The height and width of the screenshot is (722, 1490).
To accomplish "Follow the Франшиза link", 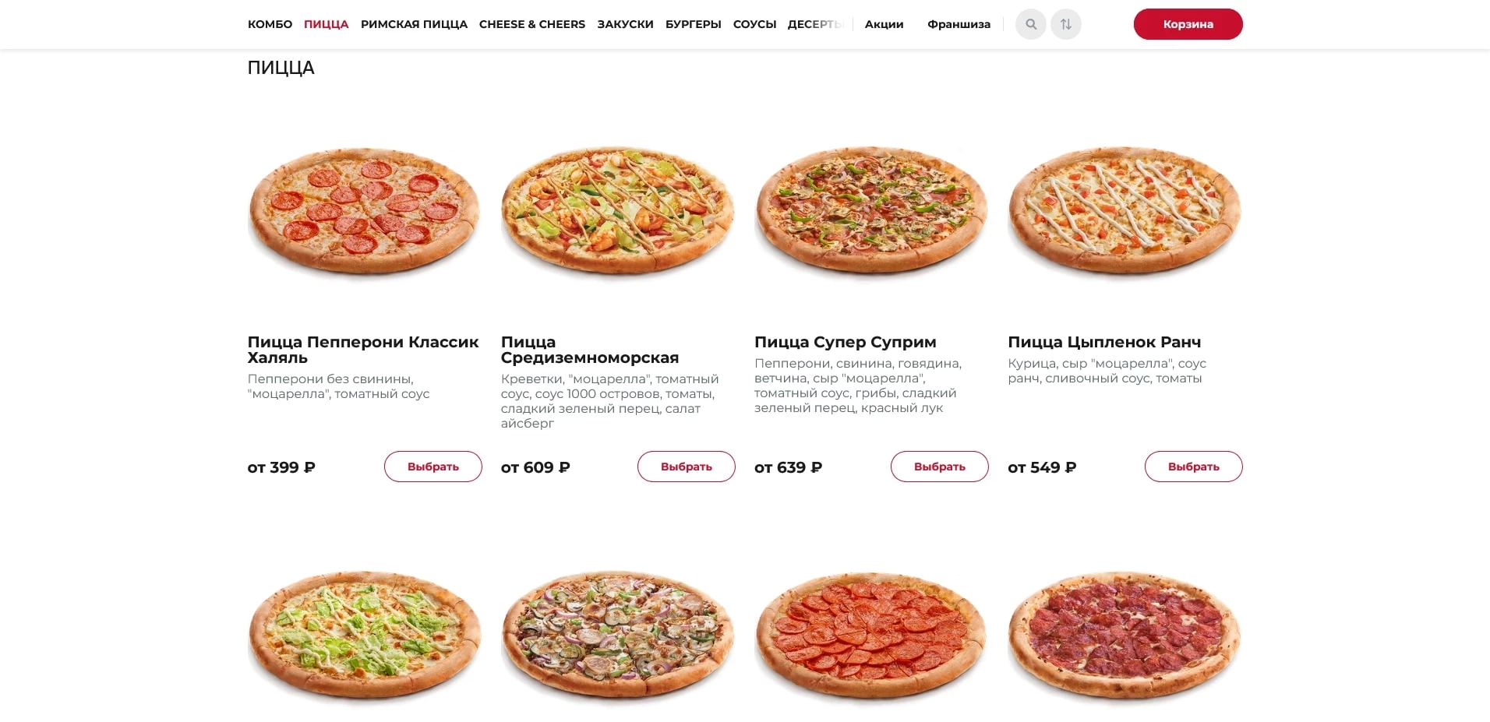I will point(959,24).
